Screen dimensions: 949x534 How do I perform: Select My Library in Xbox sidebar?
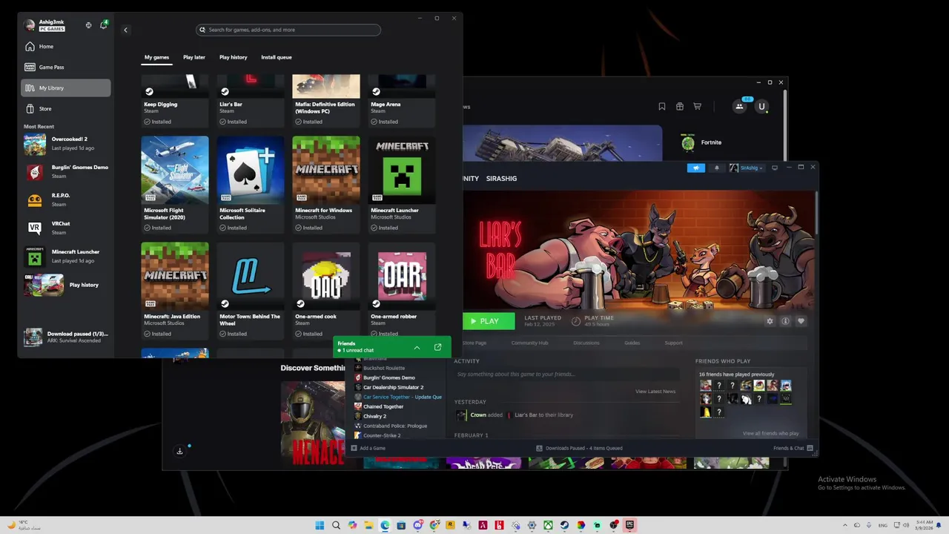pyautogui.click(x=66, y=88)
